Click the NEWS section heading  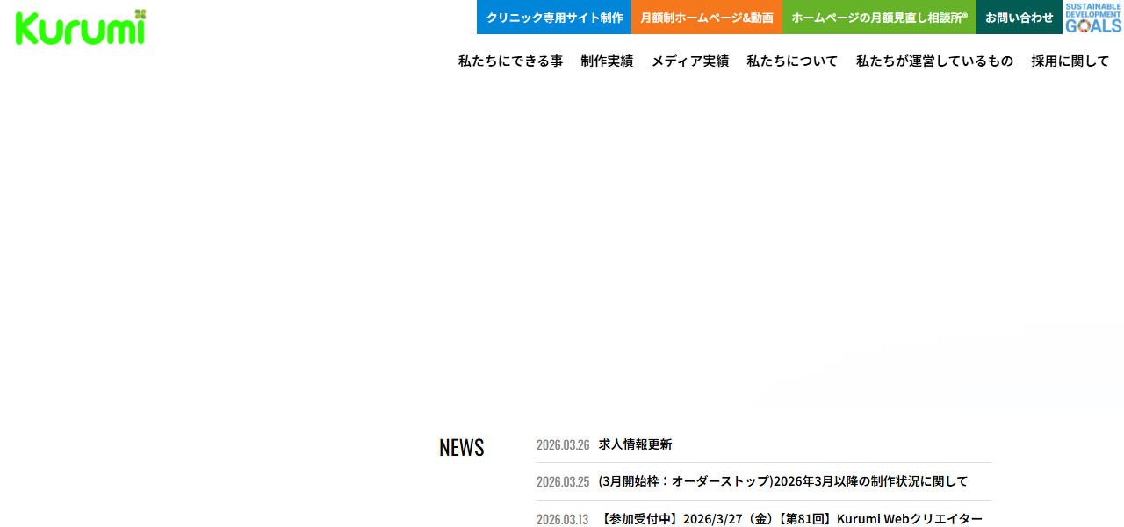[462, 447]
